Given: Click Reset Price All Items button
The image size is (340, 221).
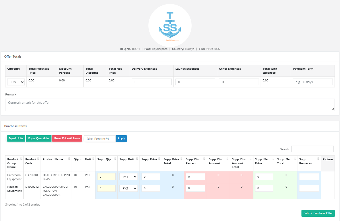Looking at the screenshot, I should [67, 138].
